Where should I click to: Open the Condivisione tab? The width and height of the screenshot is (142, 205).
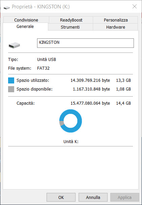tap(26, 20)
